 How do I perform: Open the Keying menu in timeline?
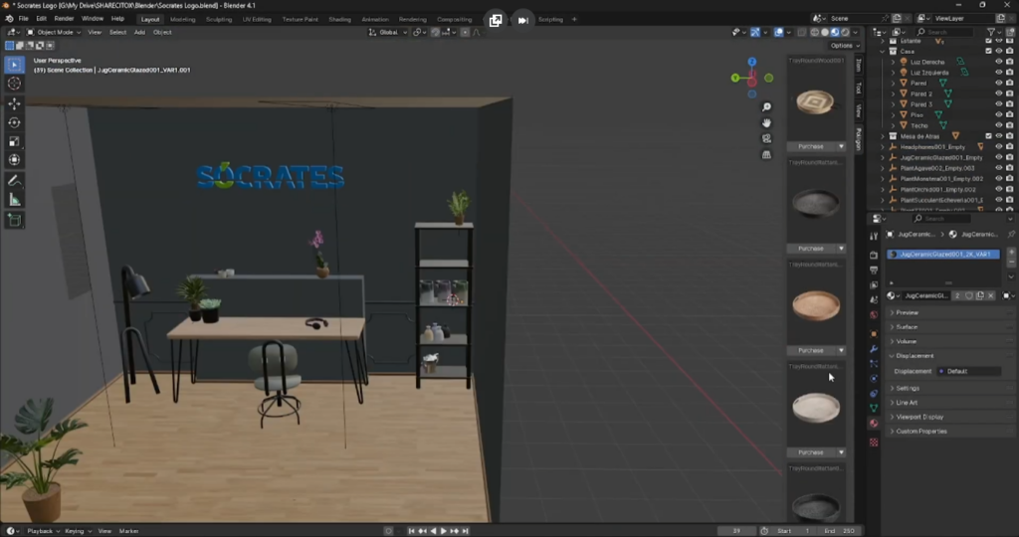pos(77,531)
